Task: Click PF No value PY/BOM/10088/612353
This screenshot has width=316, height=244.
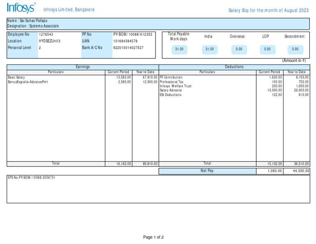Action: point(132,35)
